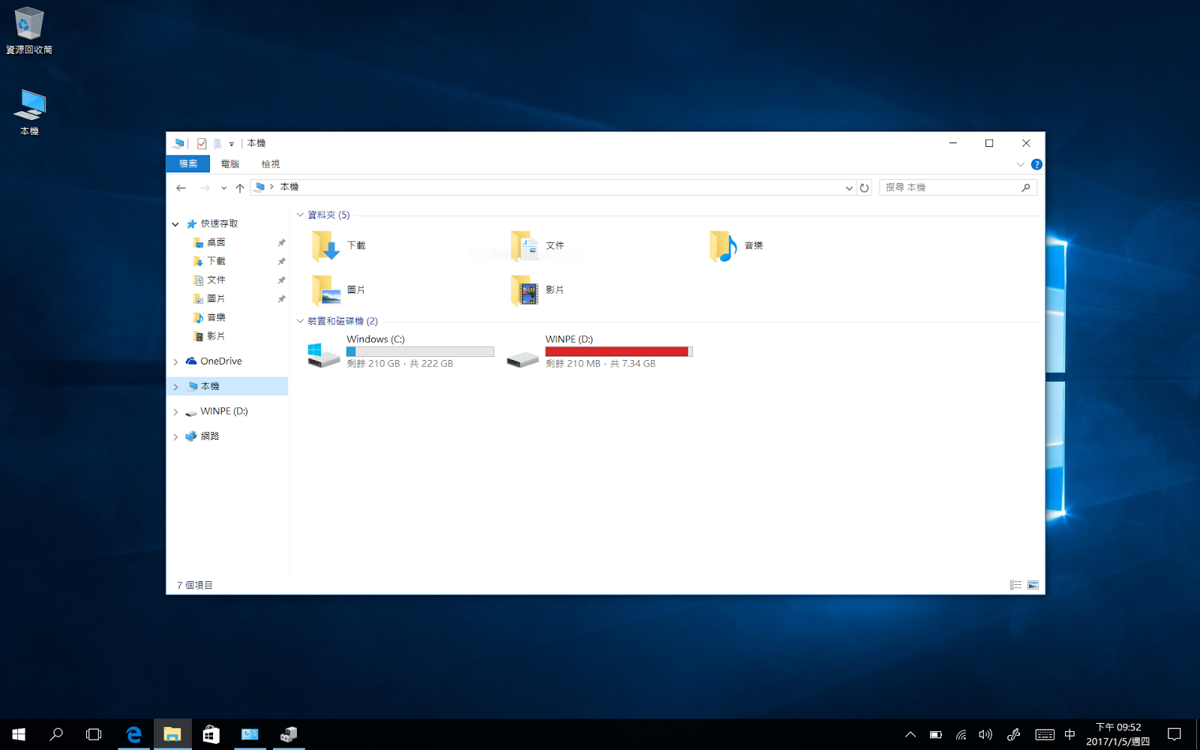Collapse the 快速存取 tree node

point(175,224)
